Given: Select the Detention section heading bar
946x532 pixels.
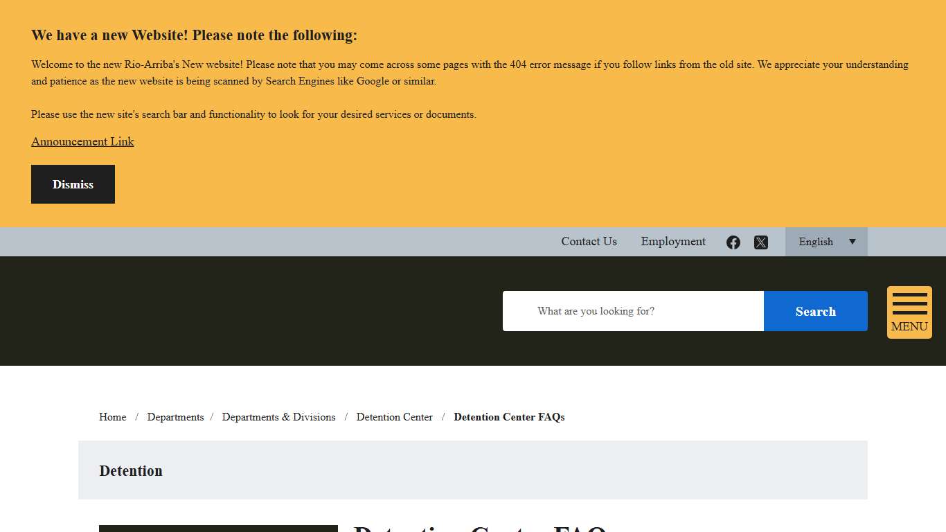Looking at the screenshot, I should tap(472, 470).
